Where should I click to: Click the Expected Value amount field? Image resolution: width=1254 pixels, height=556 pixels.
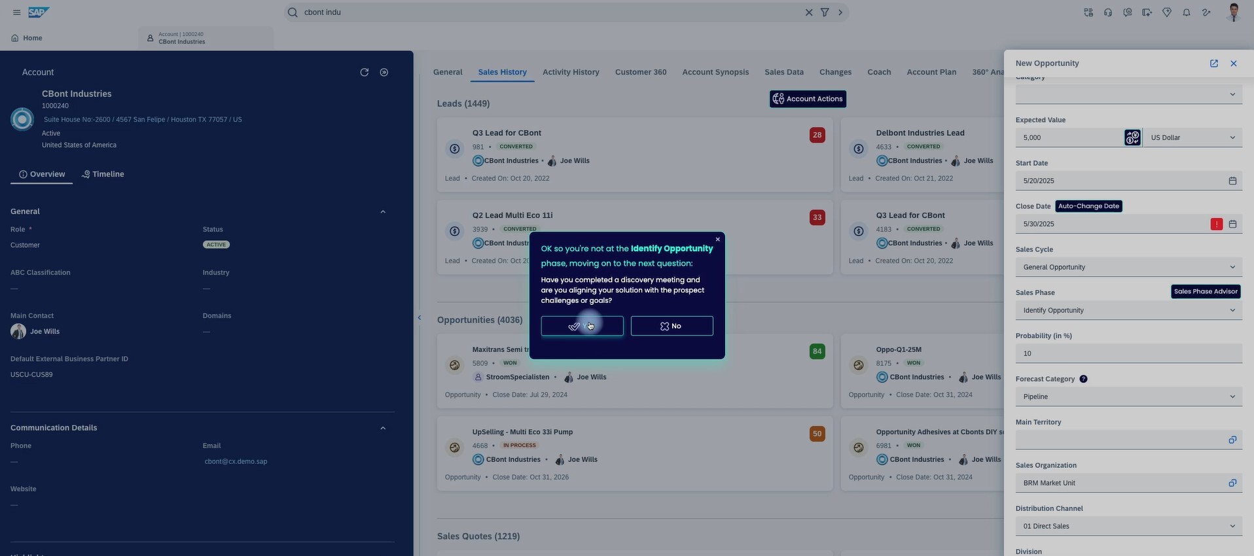click(x=1069, y=137)
